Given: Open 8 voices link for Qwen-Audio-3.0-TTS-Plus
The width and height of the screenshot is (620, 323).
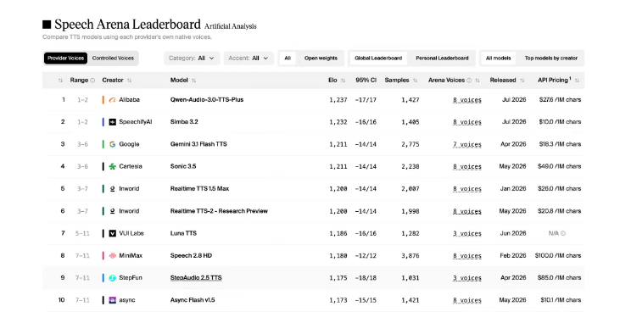Looking at the screenshot, I should 467,100.
